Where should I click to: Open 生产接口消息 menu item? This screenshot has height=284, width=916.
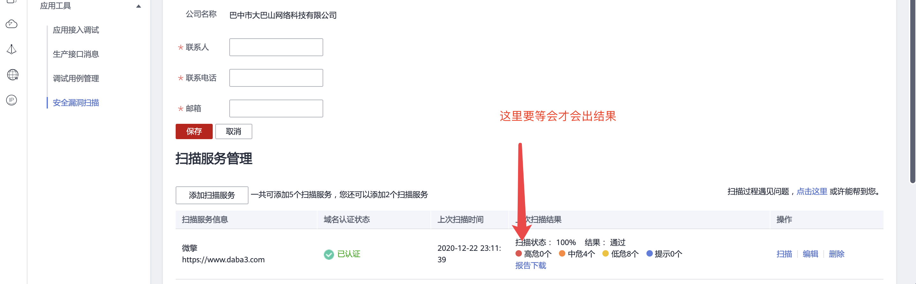tap(76, 54)
